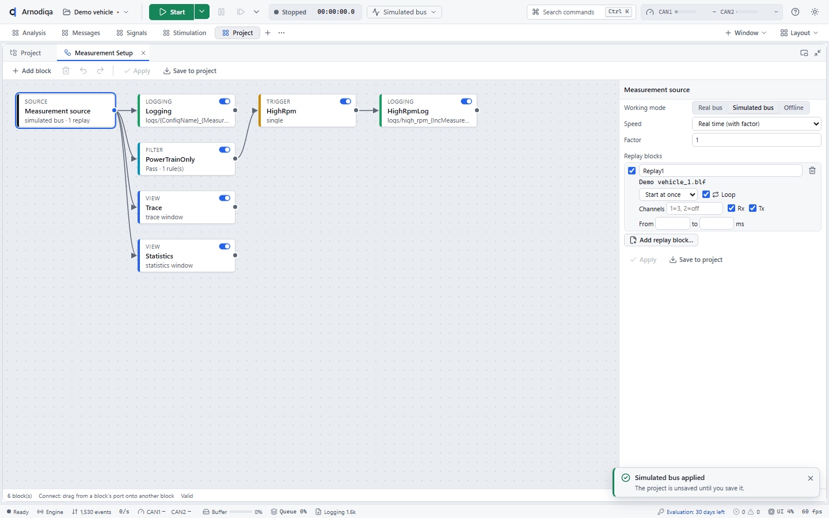Click the redo arrow icon
829x518 pixels.
pyautogui.click(x=101, y=71)
